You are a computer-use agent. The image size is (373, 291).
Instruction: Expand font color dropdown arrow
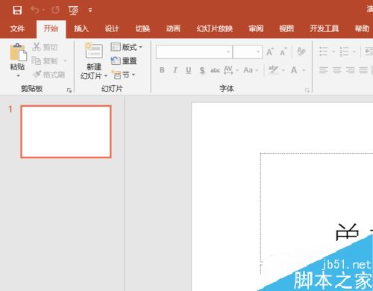click(304, 70)
